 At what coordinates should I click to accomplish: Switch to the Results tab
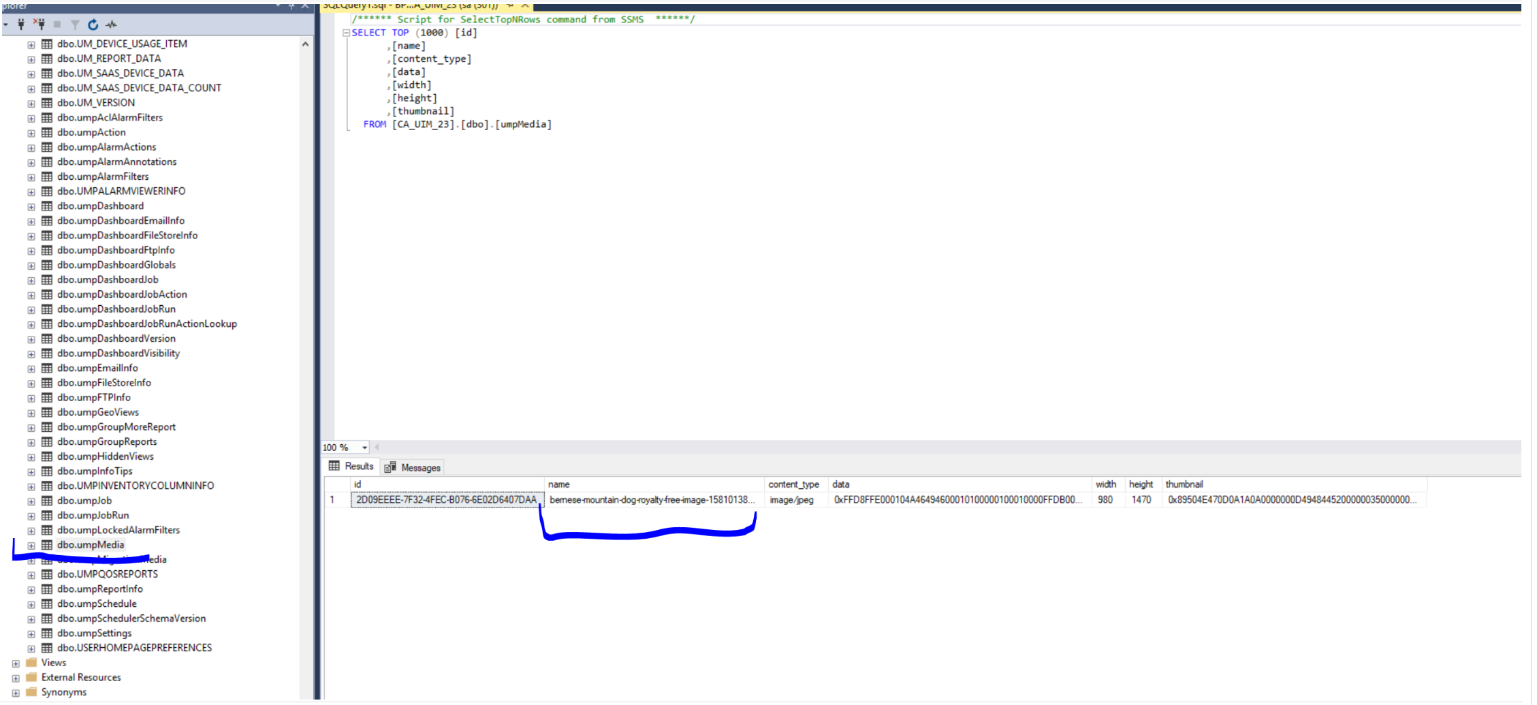click(351, 467)
